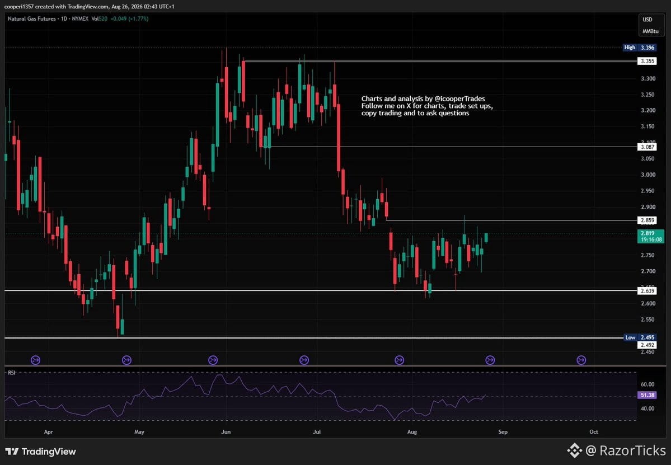Click the contract rollover marker just before Apr

click(35, 360)
